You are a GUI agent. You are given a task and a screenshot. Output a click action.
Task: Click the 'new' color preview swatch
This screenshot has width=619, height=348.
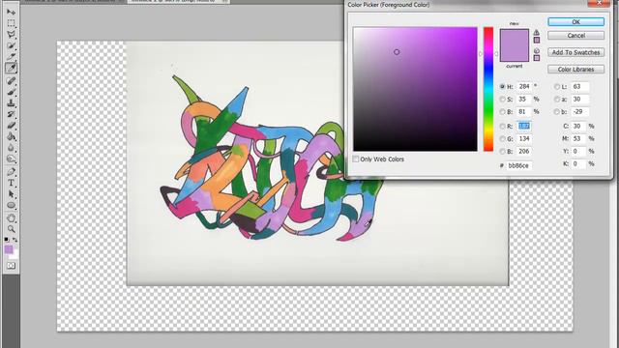pyautogui.click(x=515, y=37)
